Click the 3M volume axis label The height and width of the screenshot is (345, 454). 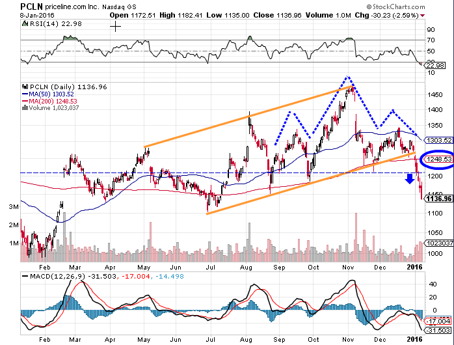14,207
